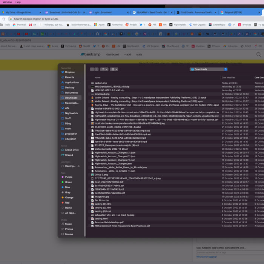The image size is (264, 264).
Task: Open the grouping options dropdown
Action: [114, 69]
